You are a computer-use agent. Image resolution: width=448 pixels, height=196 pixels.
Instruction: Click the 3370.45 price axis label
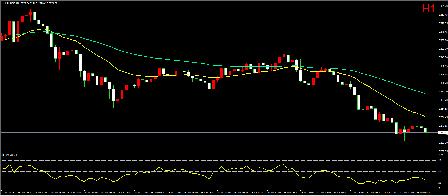[x=443, y=32]
